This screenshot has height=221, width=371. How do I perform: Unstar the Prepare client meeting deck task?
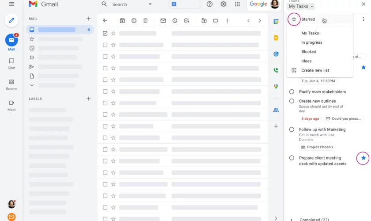click(363, 158)
